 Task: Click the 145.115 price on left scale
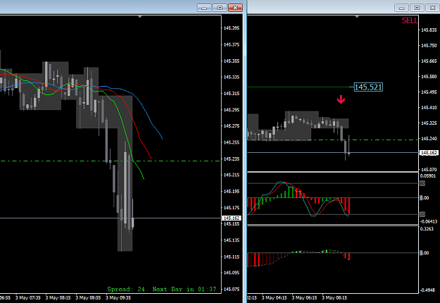click(x=232, y=257)
